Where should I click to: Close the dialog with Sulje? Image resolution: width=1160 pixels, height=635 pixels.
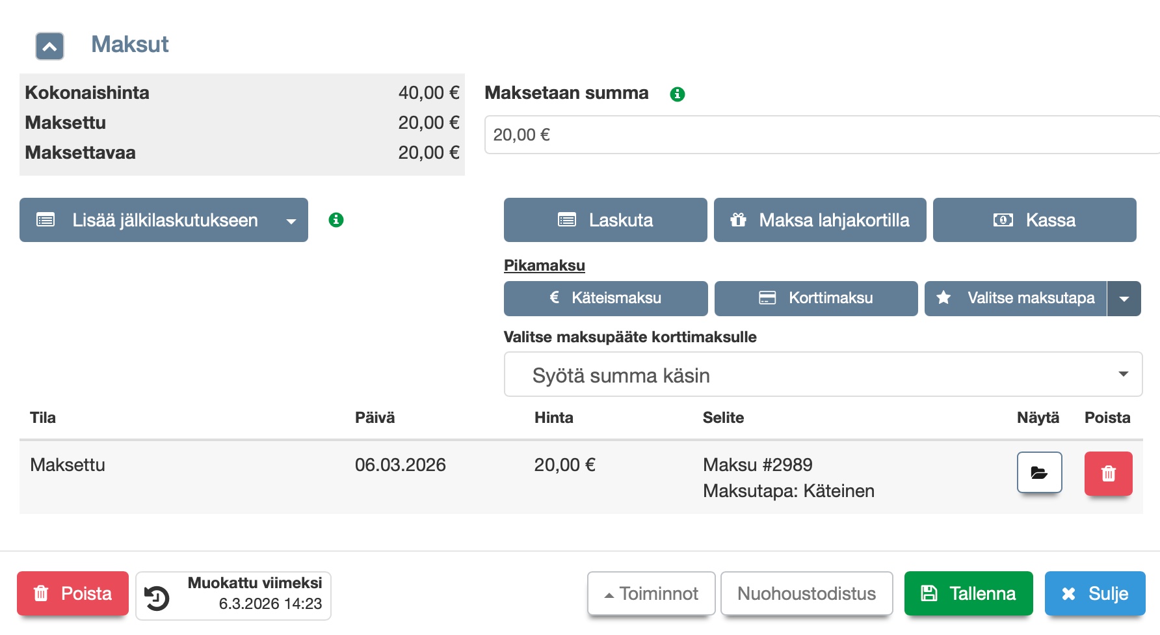pos(1094,593)
